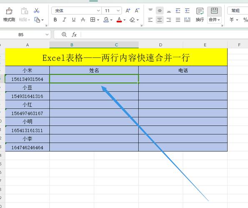248x208 pixels.
Task: Click the currency ¥ icon
Action: [x=232, y=20]
